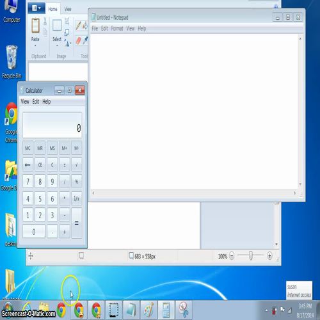Click the 0 key on Calculator

(x=34, y=232)
